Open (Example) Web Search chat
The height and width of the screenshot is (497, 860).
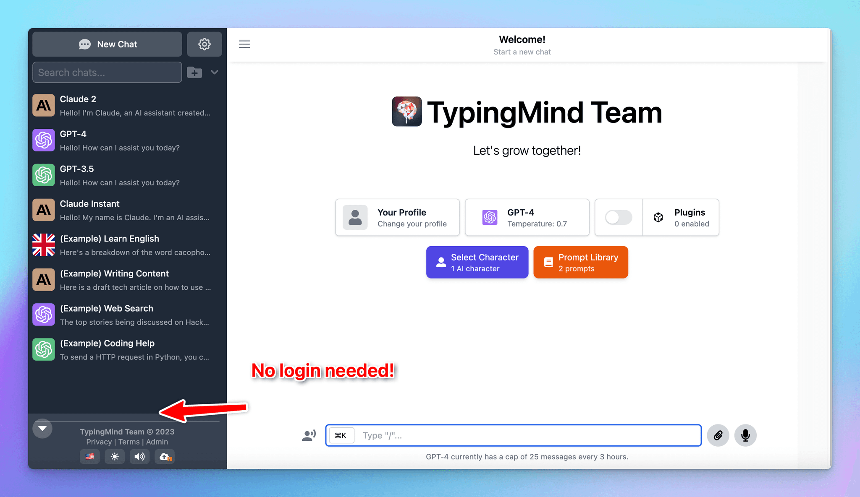[x=127, y=315]
